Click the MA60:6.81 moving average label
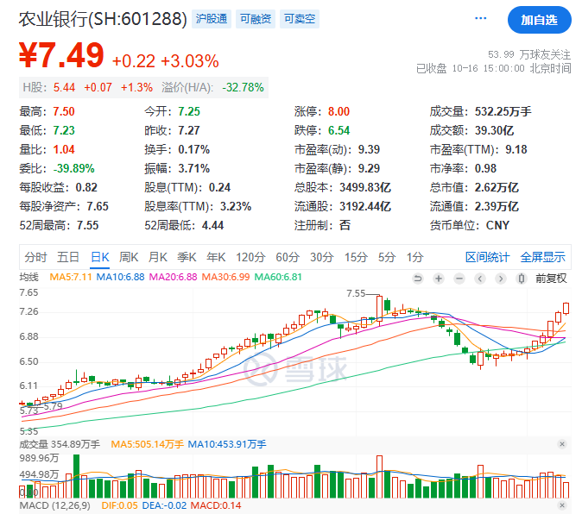This screenshot has width=582, height=514. [x=278, y=277]
